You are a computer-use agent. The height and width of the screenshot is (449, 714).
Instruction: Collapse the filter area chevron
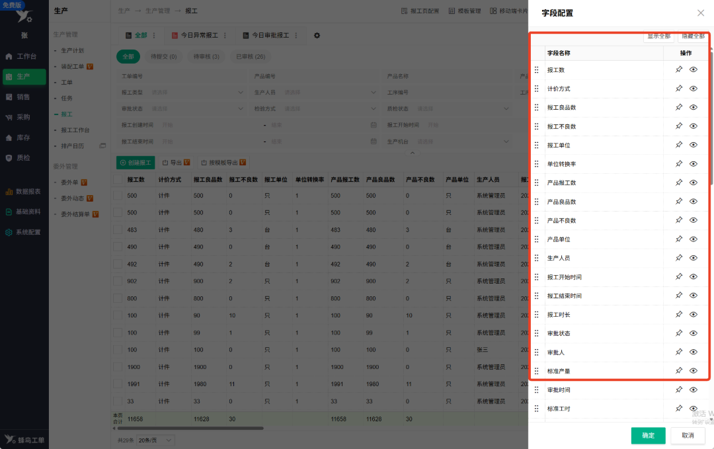(412, 153)
